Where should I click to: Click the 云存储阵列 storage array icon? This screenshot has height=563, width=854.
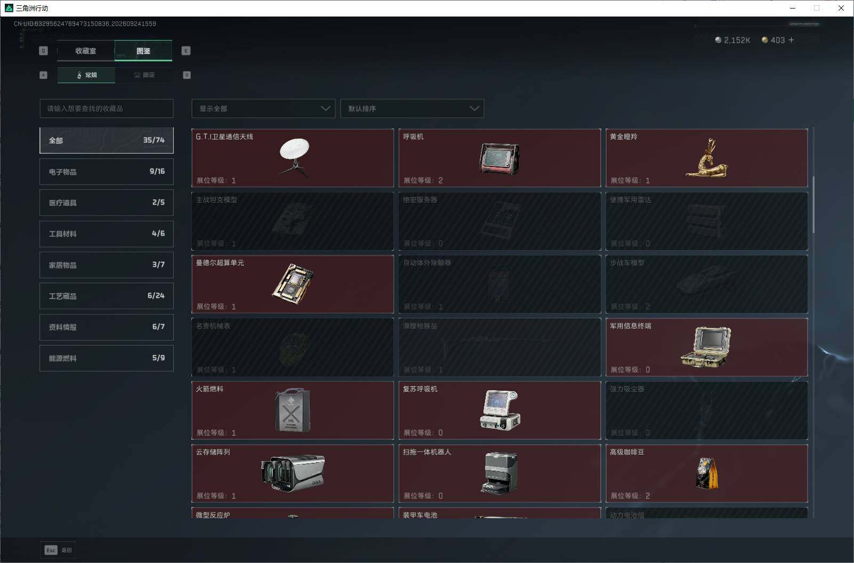click(293, 473)
